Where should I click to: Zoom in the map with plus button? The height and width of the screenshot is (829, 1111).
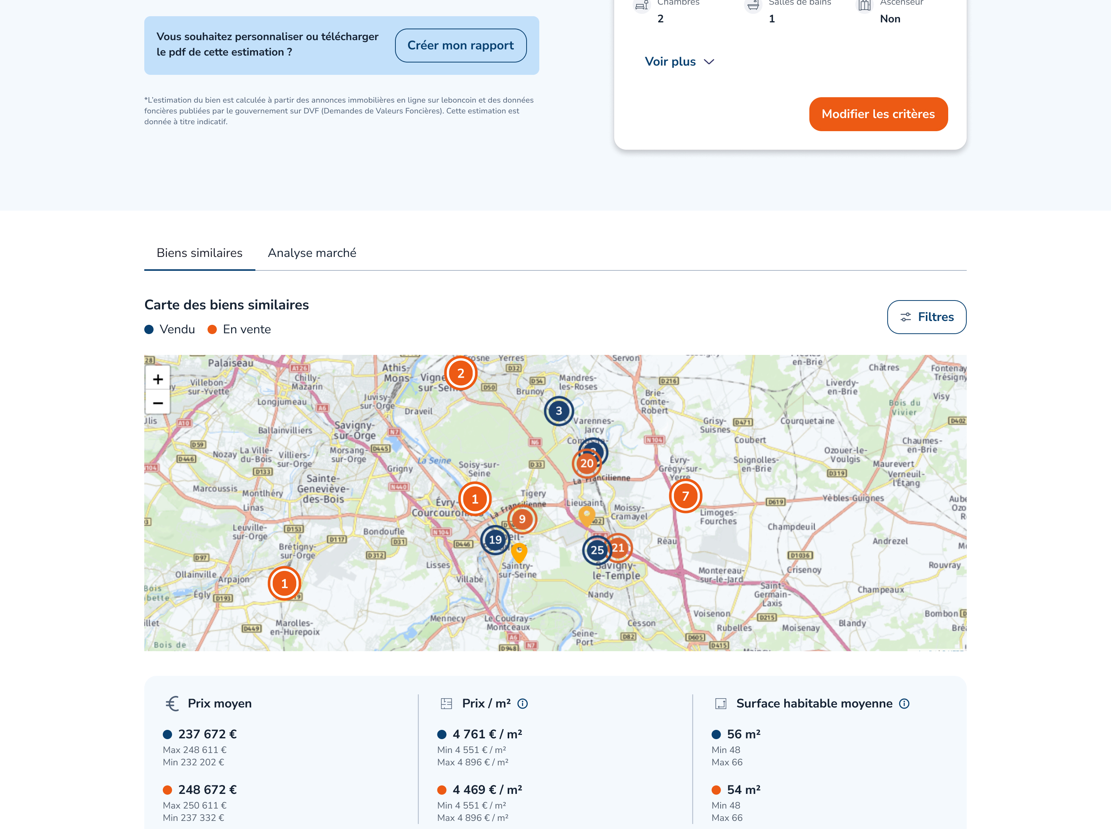157,379
